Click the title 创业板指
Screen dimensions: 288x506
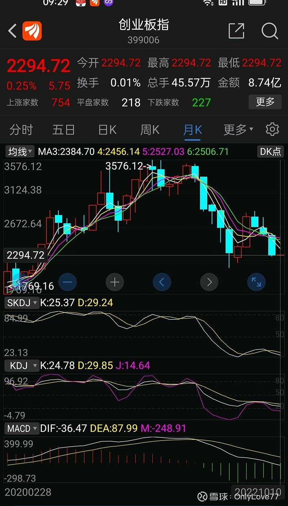point(144,25)
